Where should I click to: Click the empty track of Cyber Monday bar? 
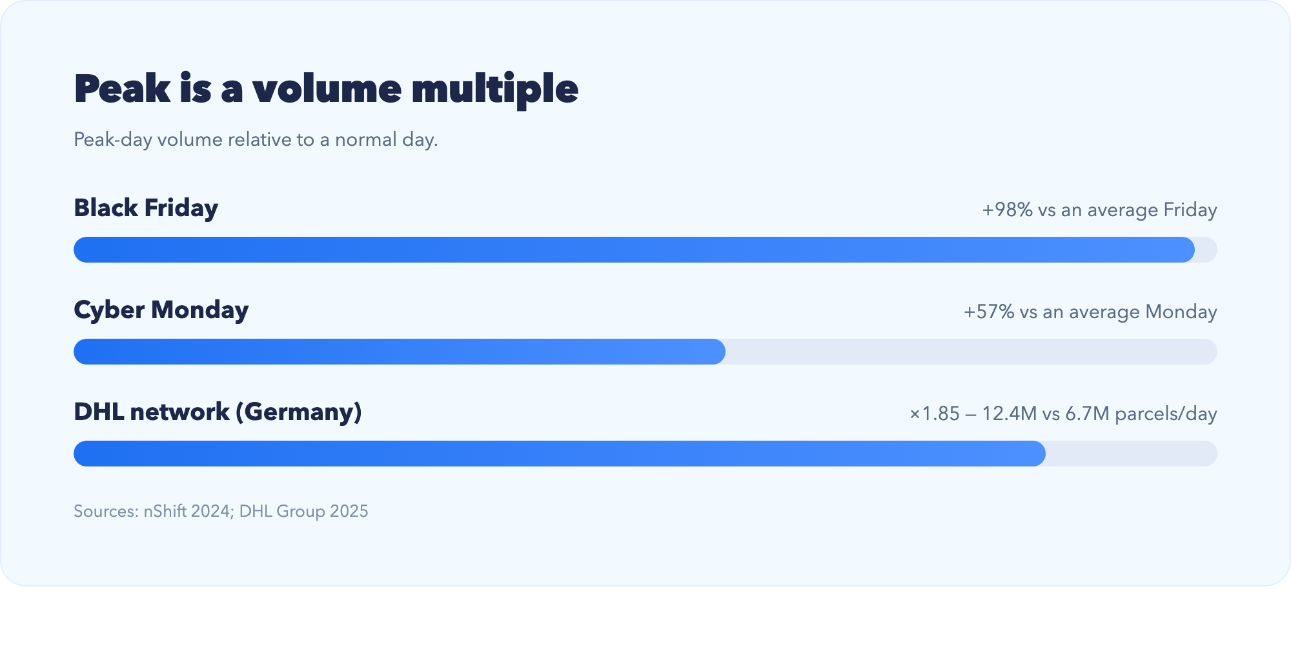coord(971,352)
